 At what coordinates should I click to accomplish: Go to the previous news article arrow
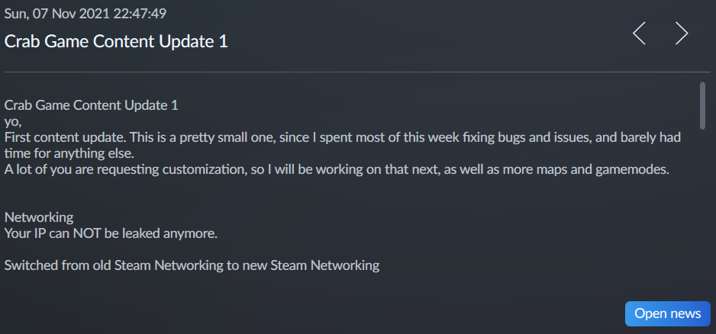point(639,34)
